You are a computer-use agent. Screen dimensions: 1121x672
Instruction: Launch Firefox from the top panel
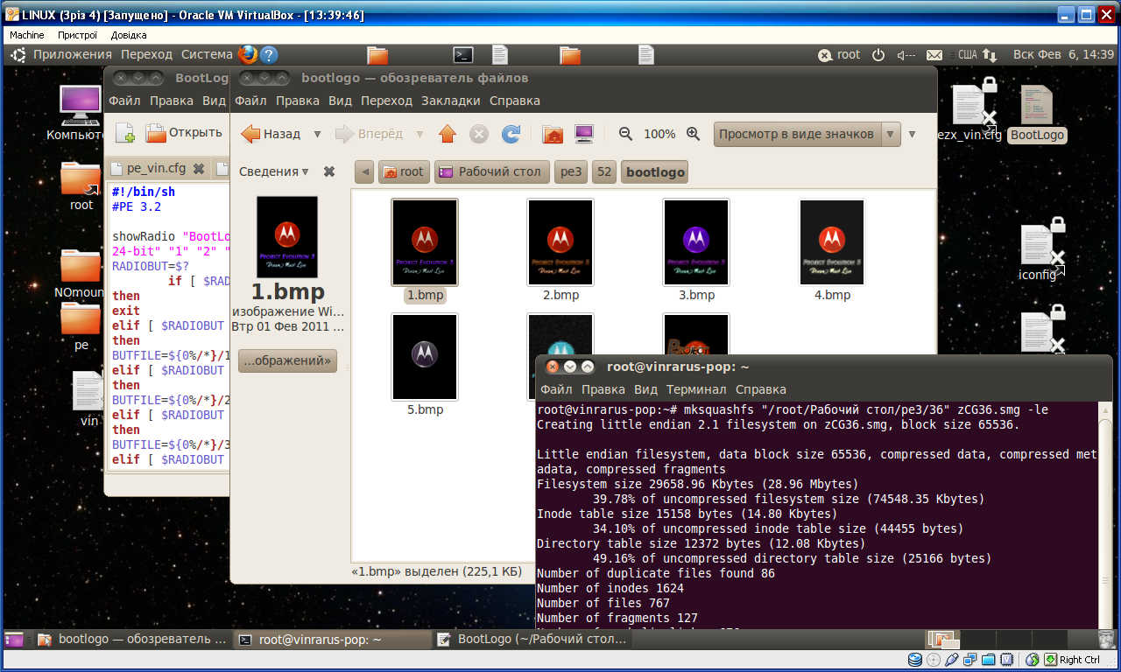[248, 54]
